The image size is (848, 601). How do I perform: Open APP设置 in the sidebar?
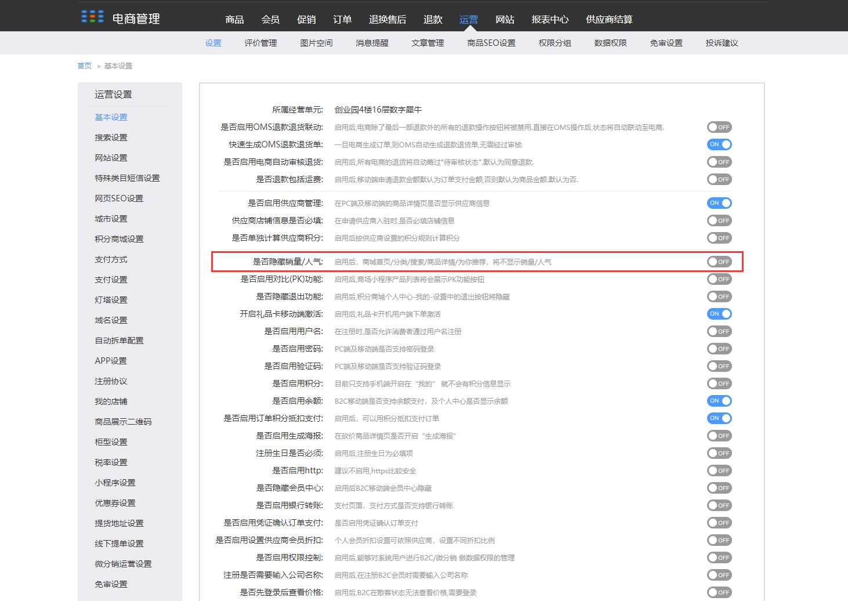pyautogui.click(x=111, y=361)
